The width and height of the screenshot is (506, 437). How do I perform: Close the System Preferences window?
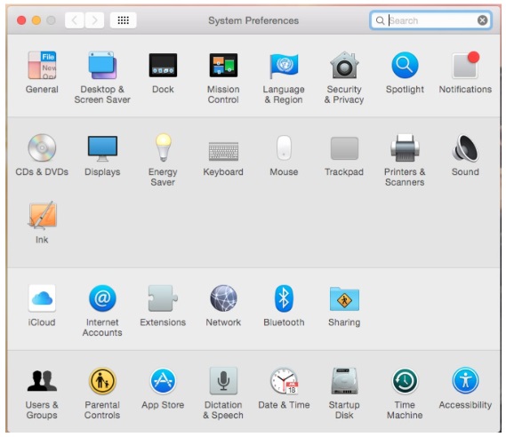pyautogui.click(x=21, y=20)
